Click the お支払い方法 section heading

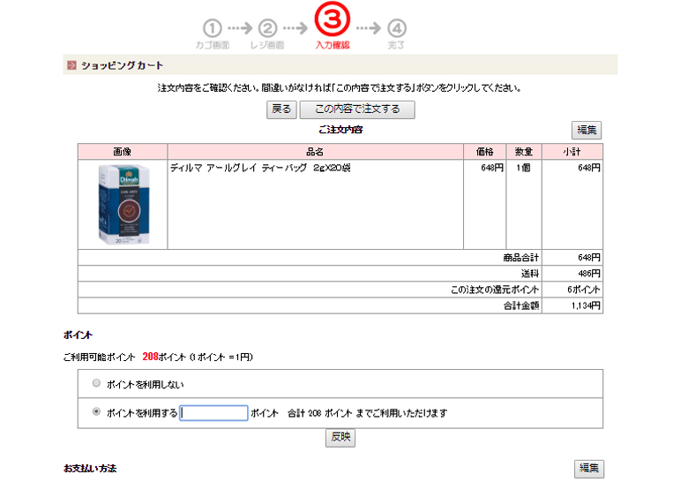click(x=90, y=469)
